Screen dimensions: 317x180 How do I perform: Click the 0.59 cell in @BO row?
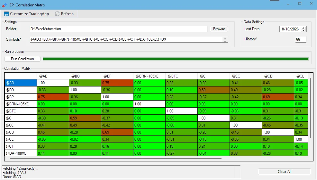click(213, 90)
